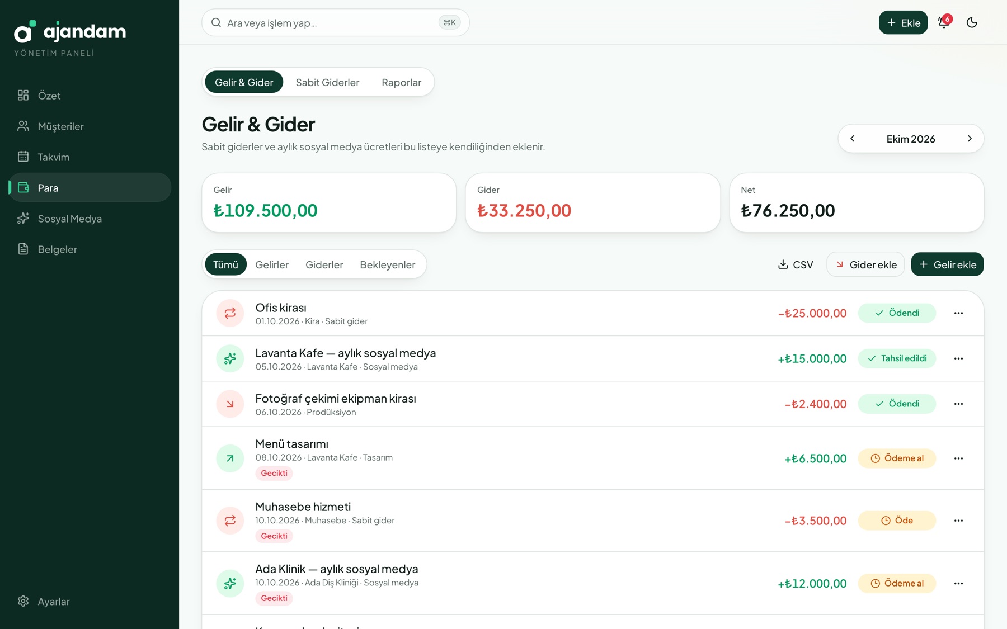Open Belgeler from sidebar
Viewport: 1007px width, 629px height.
pos(90,249)
